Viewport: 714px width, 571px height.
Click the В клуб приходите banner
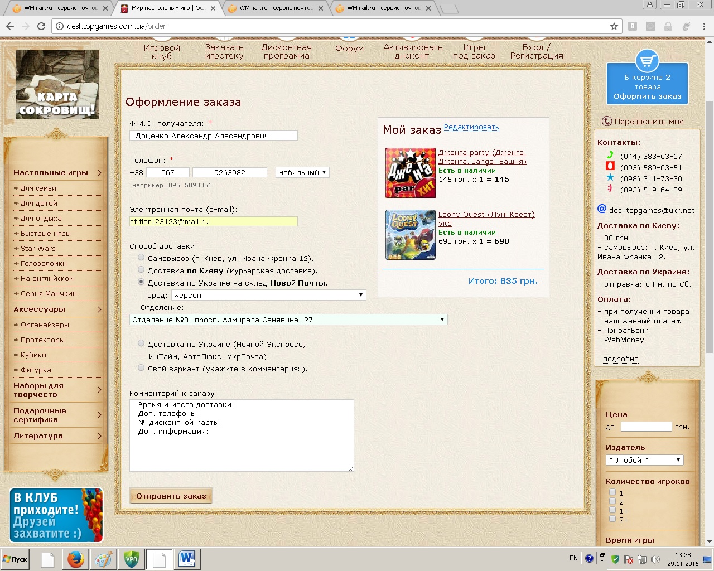click(x=56, y=515)
